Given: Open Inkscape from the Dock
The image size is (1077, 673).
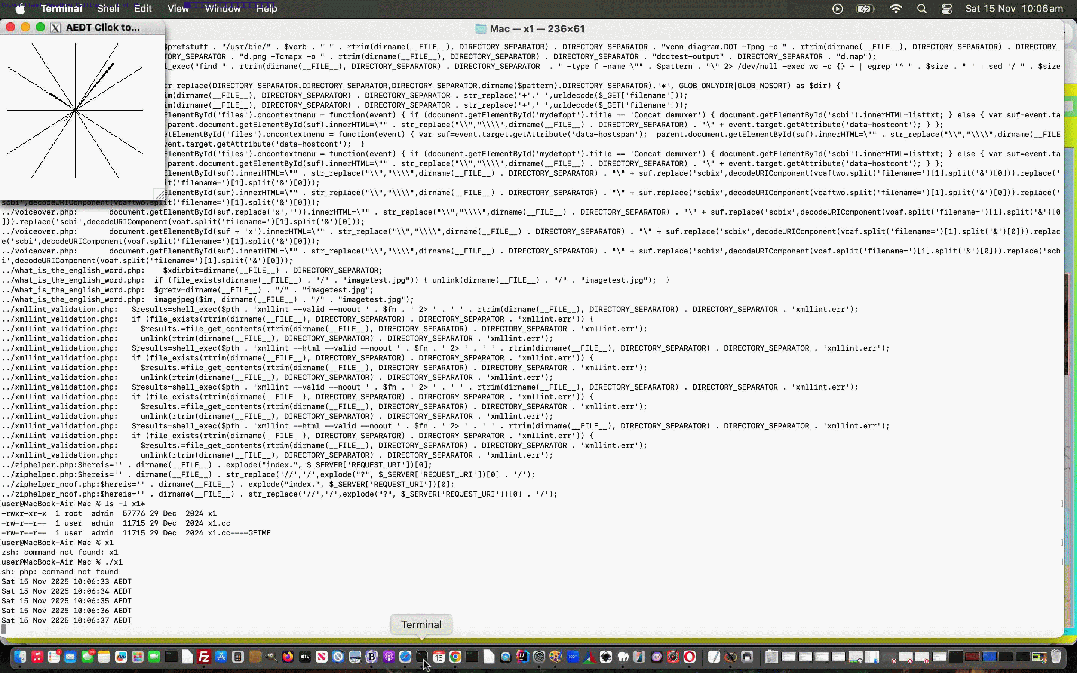Looking at the screenshot, I should pyautogui.click(x=606, y=657).
